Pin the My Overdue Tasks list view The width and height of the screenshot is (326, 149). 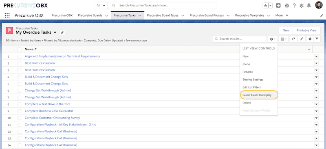(x=62, y=32)
